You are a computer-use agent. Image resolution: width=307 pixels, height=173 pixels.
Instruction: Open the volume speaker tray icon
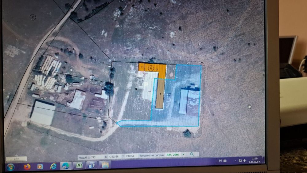[245, 161]
